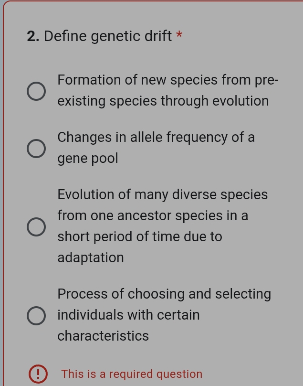This screenshot has width=303, height=386.
Task: Click the first answer option's label text
Action: click(167, 90)
